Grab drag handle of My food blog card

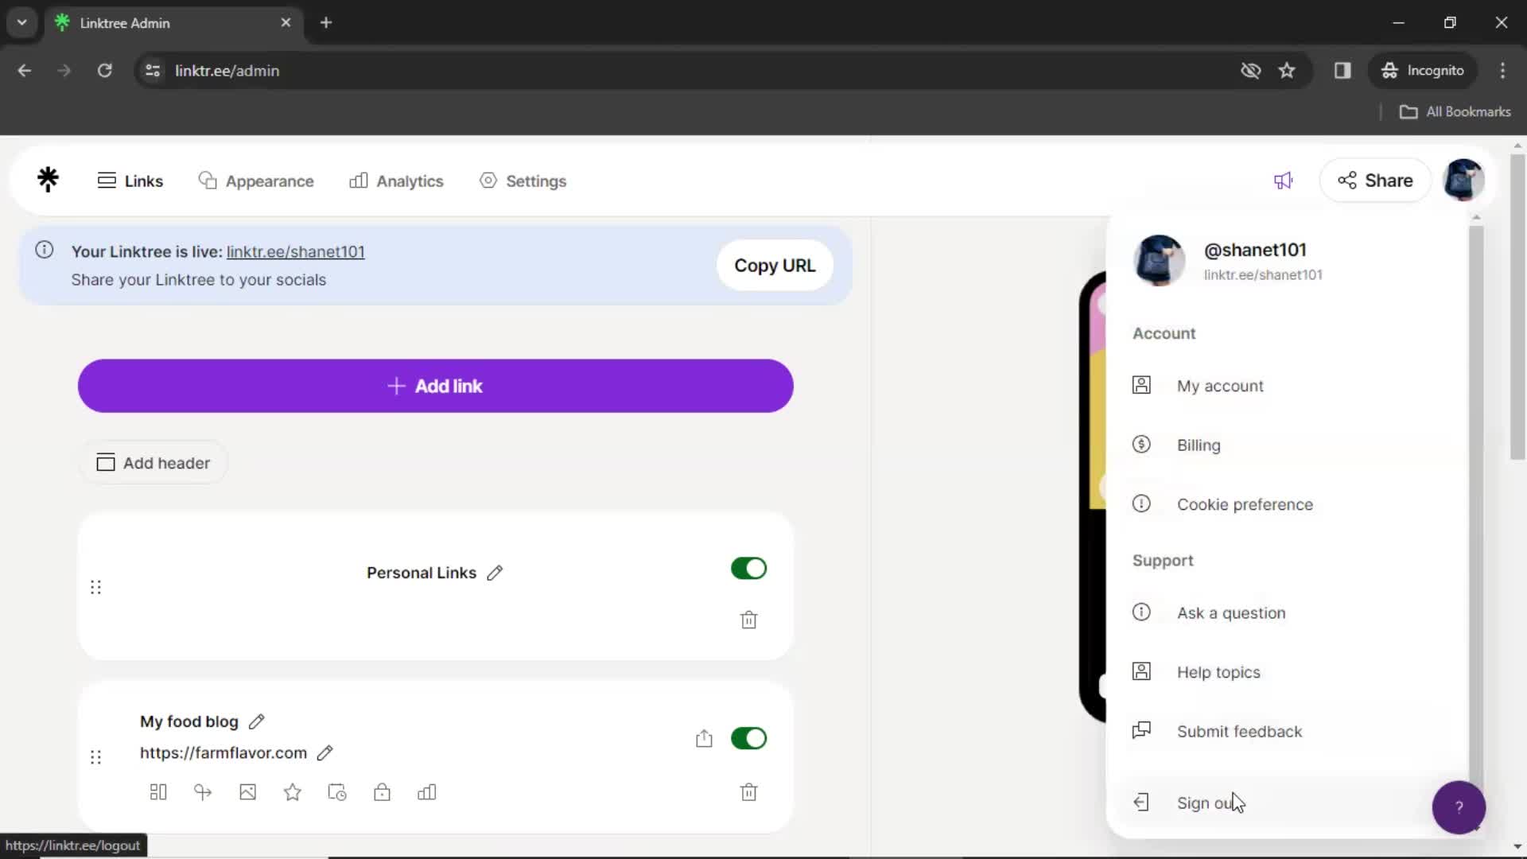coord(95,757)
